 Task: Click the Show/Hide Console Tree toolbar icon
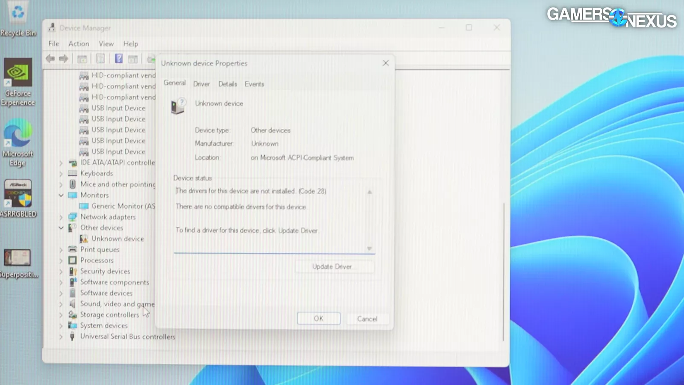pos(82,59)
